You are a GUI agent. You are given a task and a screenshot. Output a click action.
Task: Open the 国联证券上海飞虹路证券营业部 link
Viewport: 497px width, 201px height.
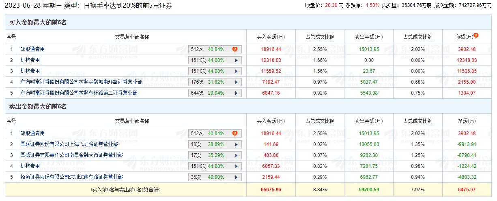pos(69,144)
